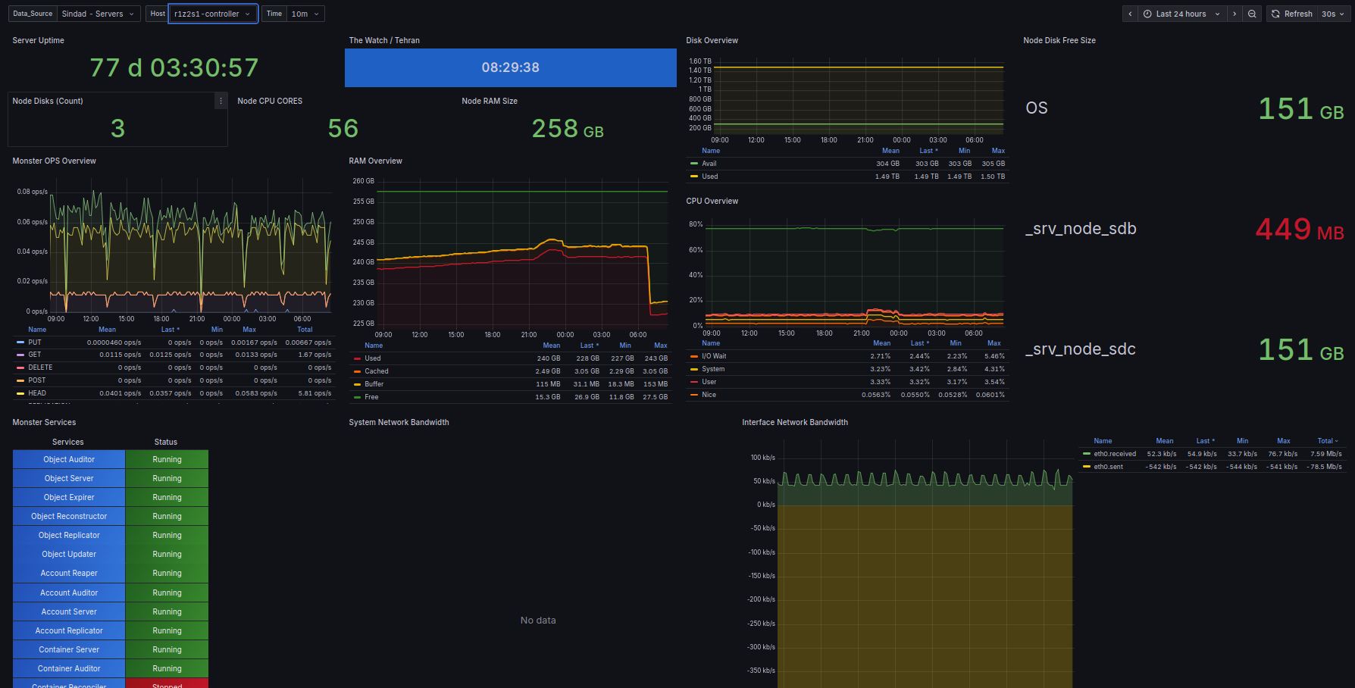This screenshot has height=688, width=1355.
Task: Expand the 30s refresh interval dropdown
Action: (x=1333, y=14)
